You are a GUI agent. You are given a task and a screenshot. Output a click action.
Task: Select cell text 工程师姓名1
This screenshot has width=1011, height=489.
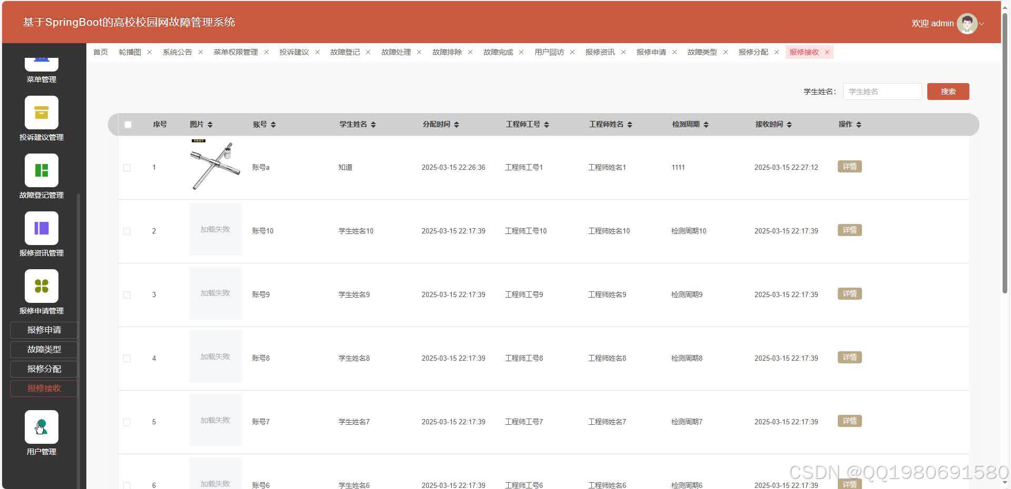point(607,168)
